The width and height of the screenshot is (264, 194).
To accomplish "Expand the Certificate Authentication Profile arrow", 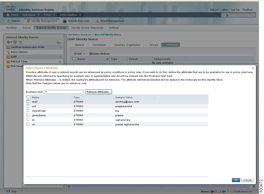I will pyautogui.click(x=60, y=47).
